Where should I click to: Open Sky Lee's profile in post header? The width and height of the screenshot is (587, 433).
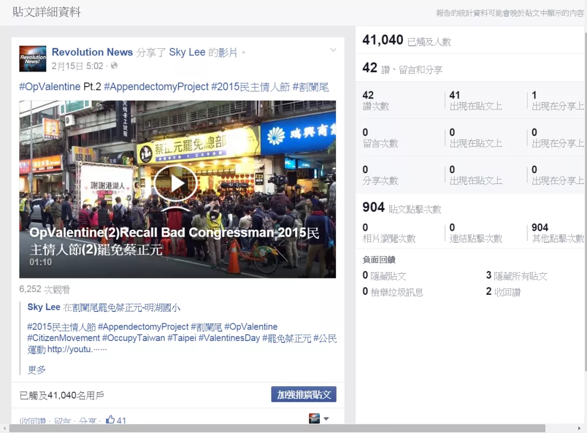tap(187, 52)
